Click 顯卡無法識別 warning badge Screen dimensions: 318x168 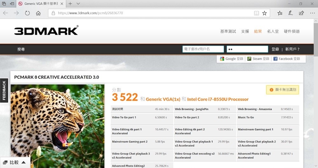[x=282, y=90]
